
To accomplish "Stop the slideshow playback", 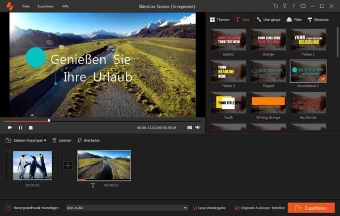I will pos(31,128).
